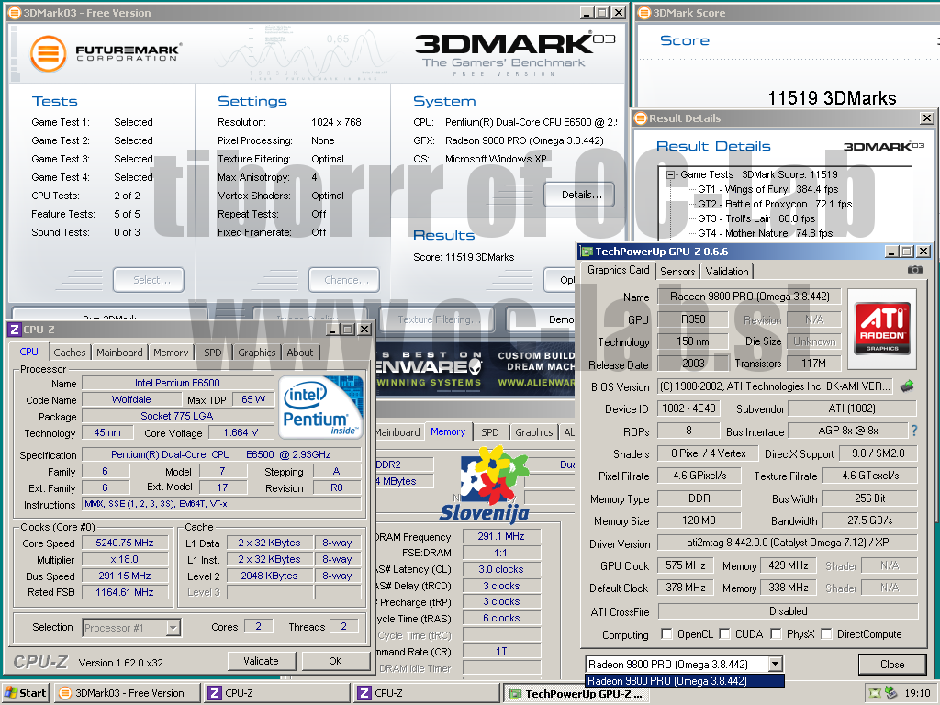Click the Demo button in 3DMark03
This screenshot has width=940, height=705.
541,319
